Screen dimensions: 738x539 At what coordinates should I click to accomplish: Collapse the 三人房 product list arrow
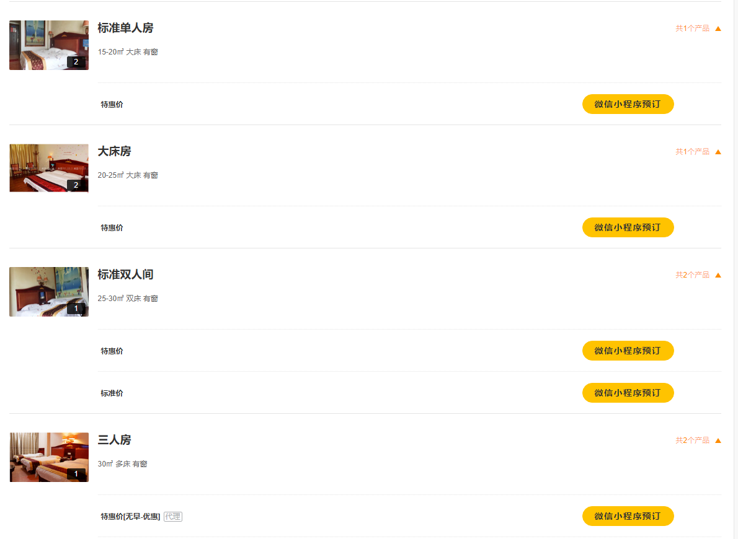click(718, 440)
